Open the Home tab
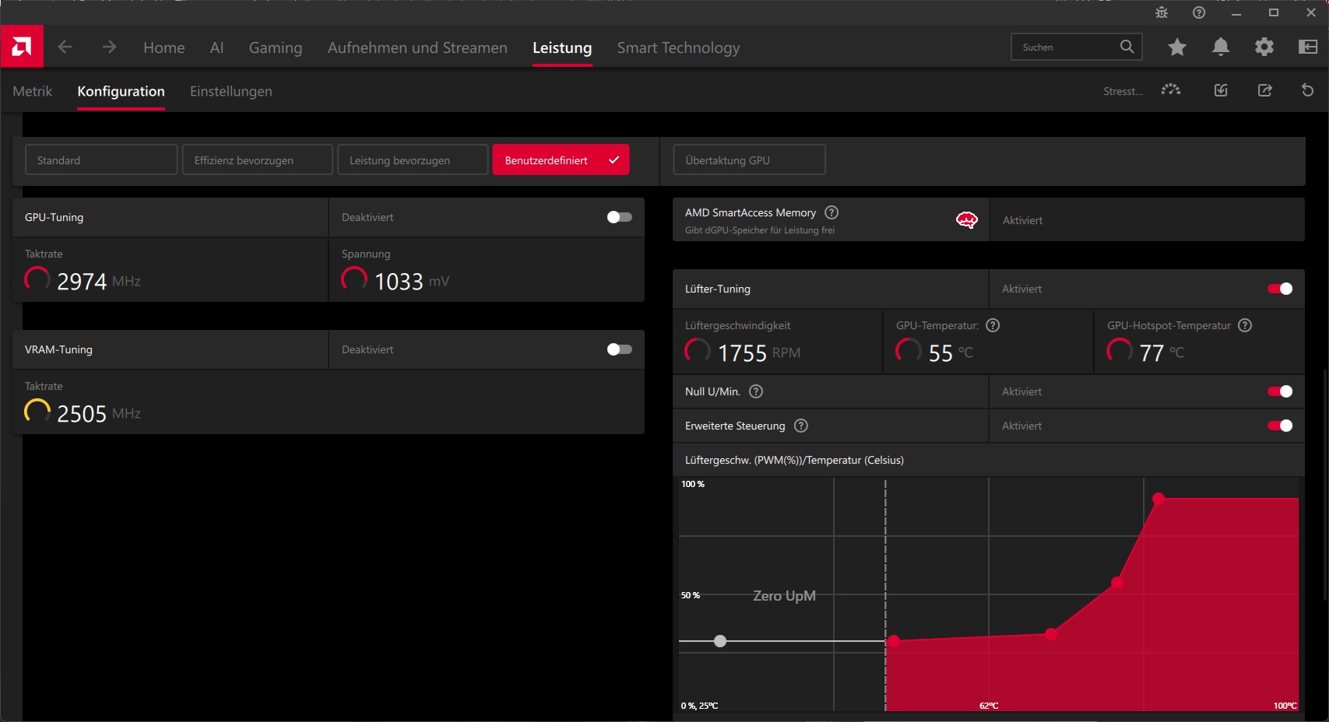Viewport: 1329px width, 722px height. coord(164,47)
